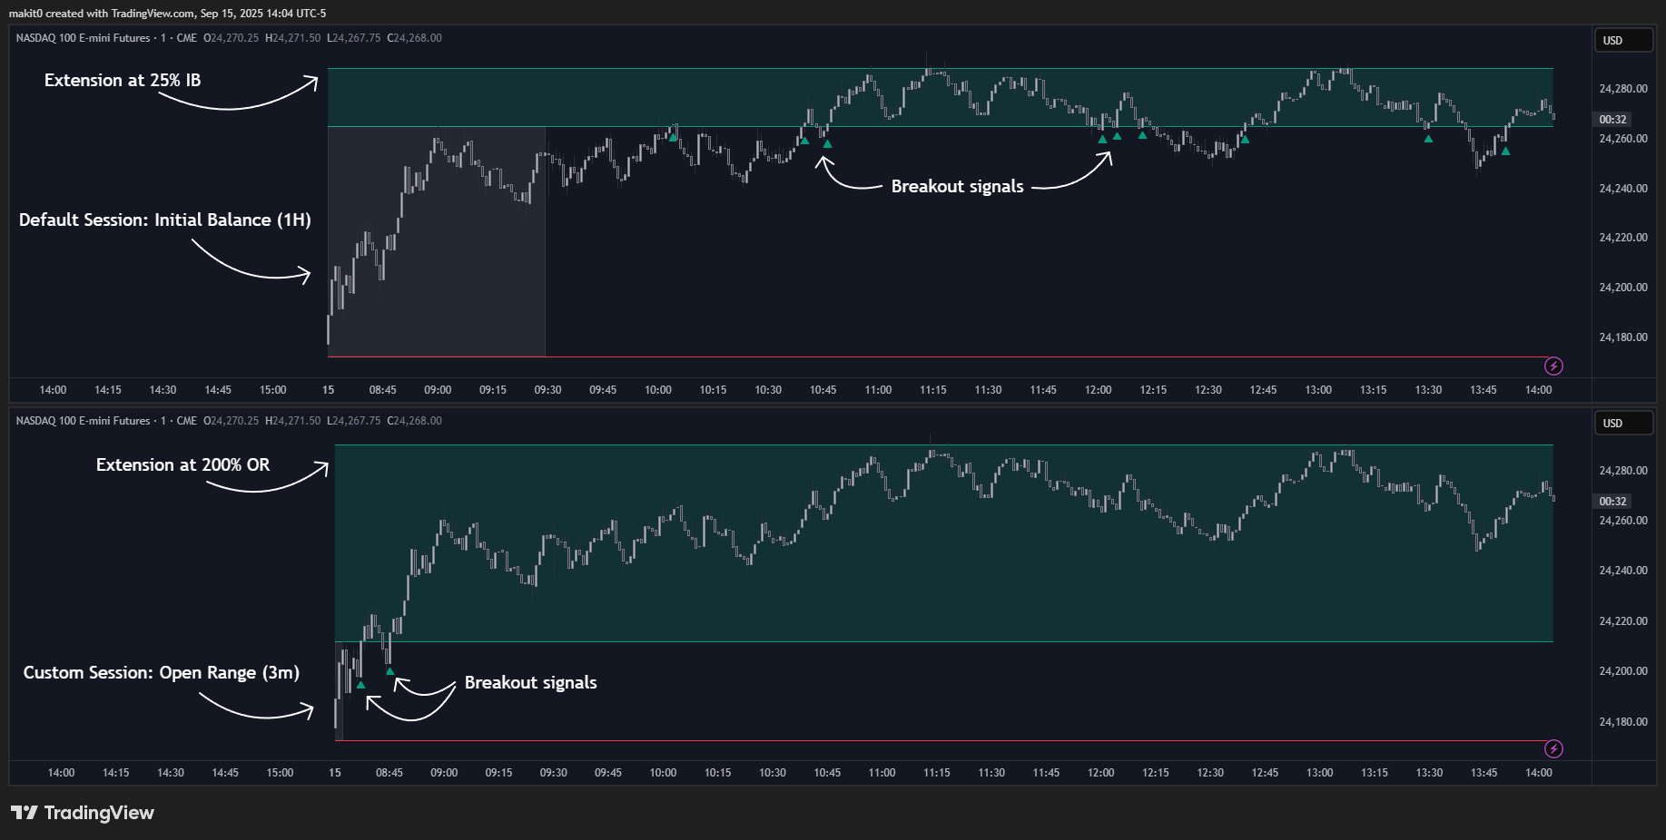Click the C24,268.00 close value in lower chart

pyautogui.click(x=414, y=421)
